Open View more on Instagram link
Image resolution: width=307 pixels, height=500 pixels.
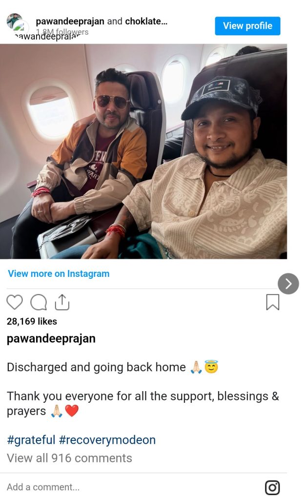pyautogui.click(x=59, y=273)
